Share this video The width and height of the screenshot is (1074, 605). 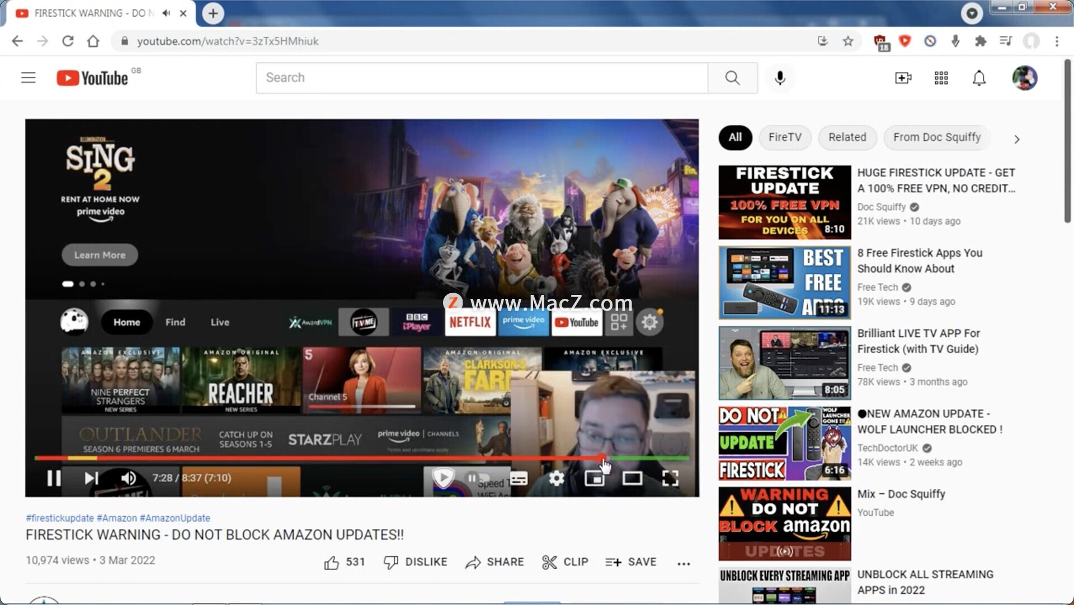point(494,562)
